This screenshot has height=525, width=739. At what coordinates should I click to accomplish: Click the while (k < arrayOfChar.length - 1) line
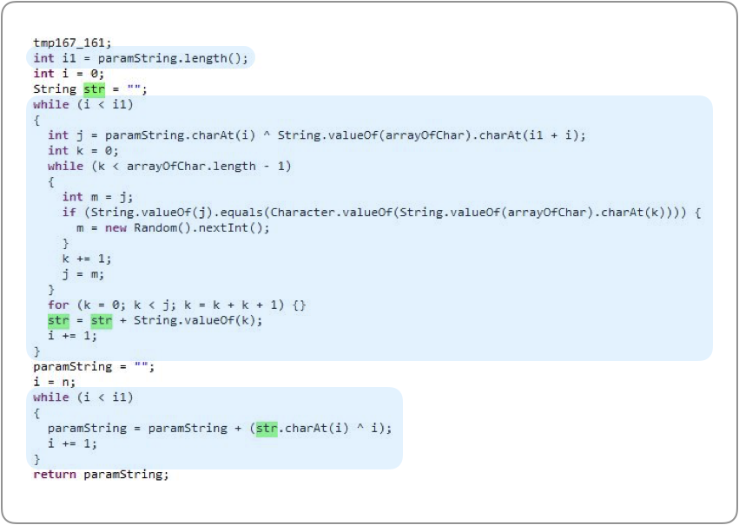tap(169, 166)
